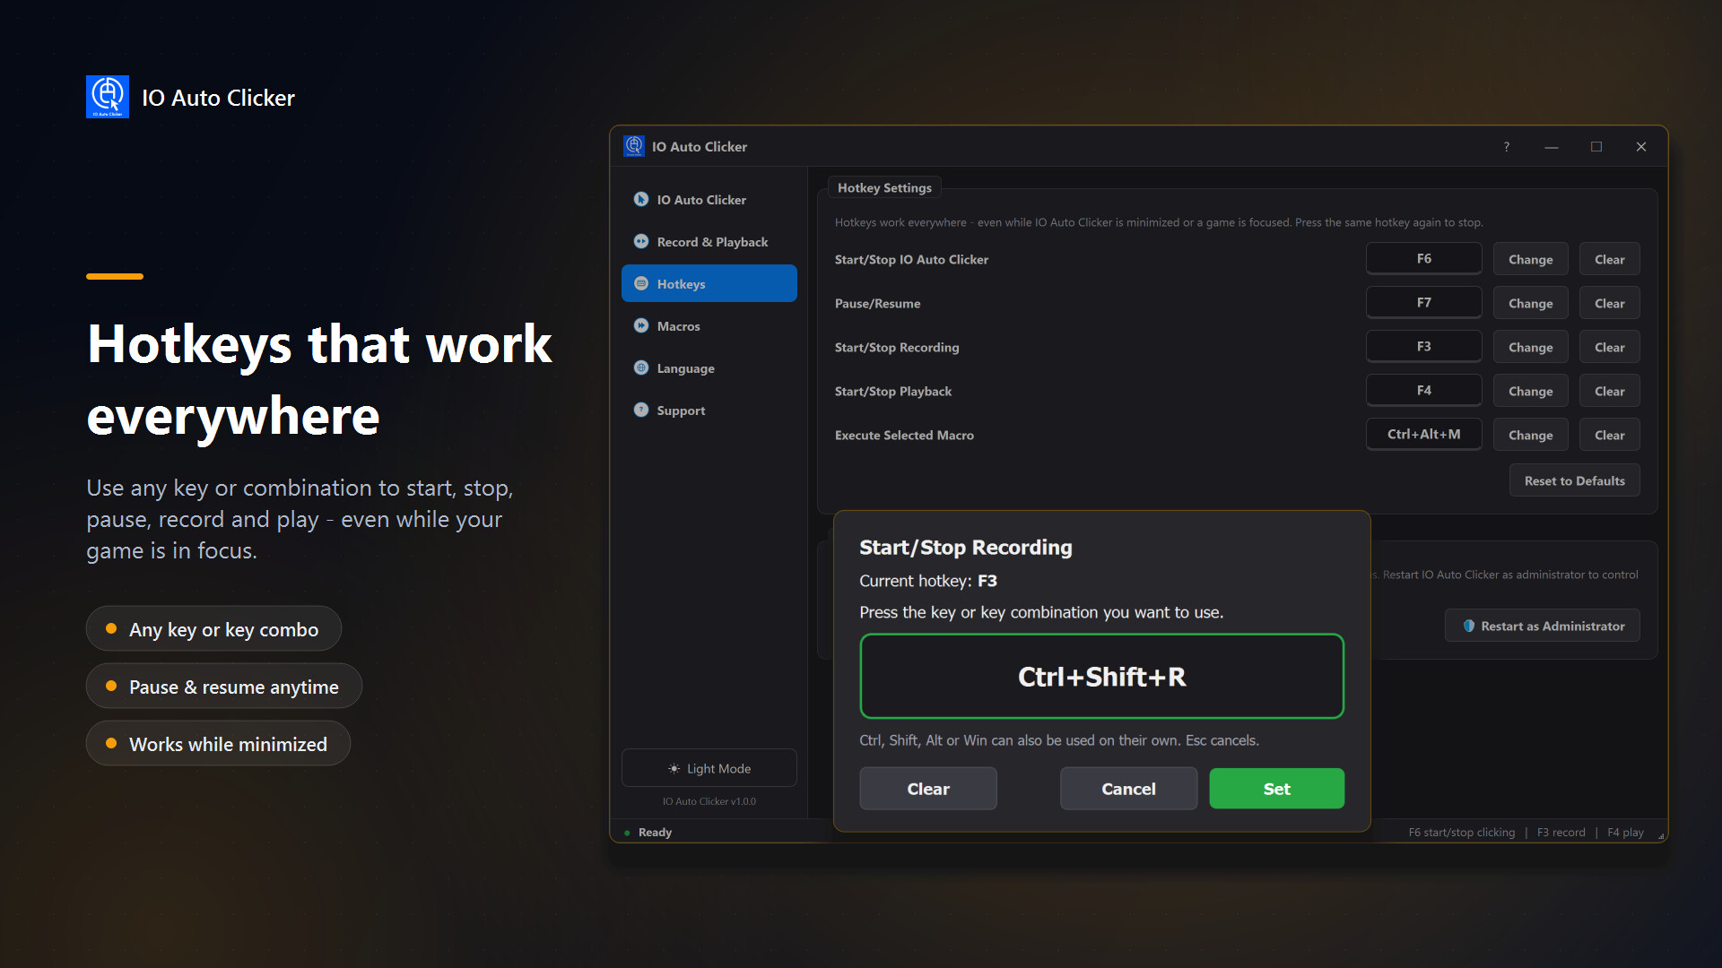The width and height of the screenshot is (1722, 968).
Task: Minimize the IO Auto Clicker window
Action: pyautogui.click(x=1552, y=147)
